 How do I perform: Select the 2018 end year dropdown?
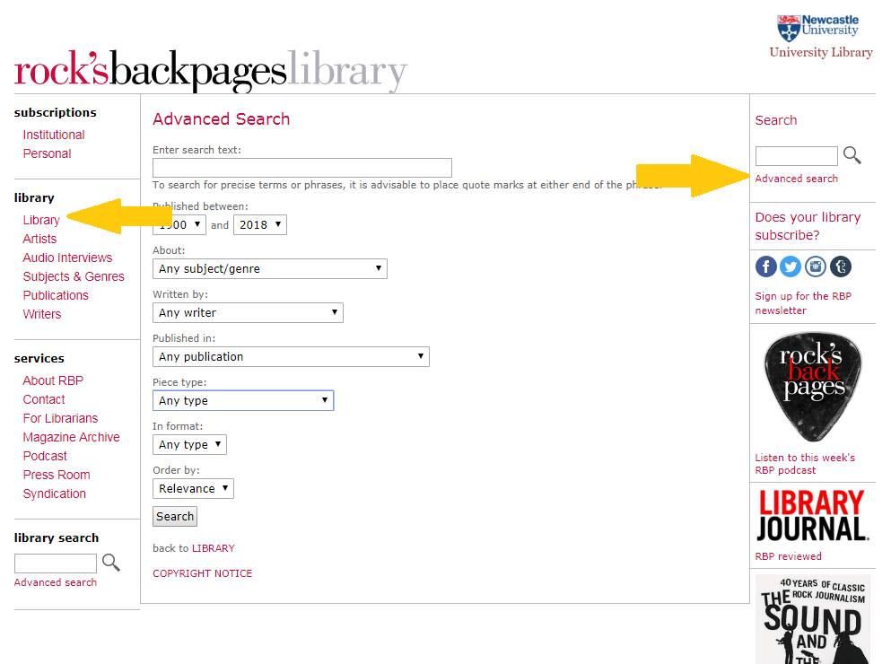[259, 224]
